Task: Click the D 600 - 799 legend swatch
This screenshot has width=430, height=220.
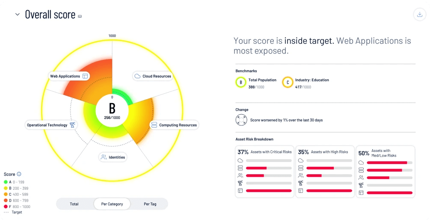Action: (x=6, y=200)
